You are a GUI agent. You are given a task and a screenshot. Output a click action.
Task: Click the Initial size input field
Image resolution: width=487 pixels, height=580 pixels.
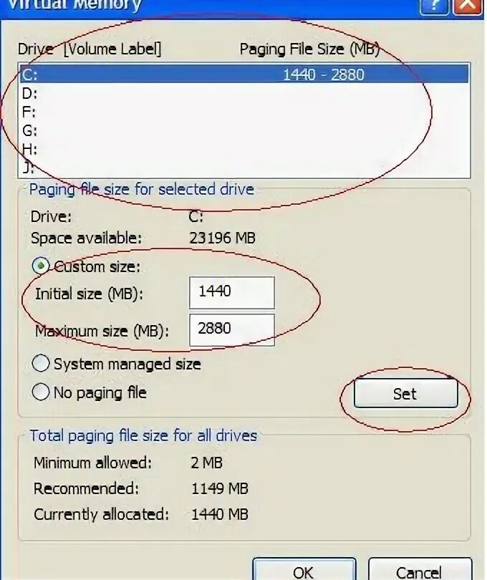pyautogui.click(x=231, y=292)
